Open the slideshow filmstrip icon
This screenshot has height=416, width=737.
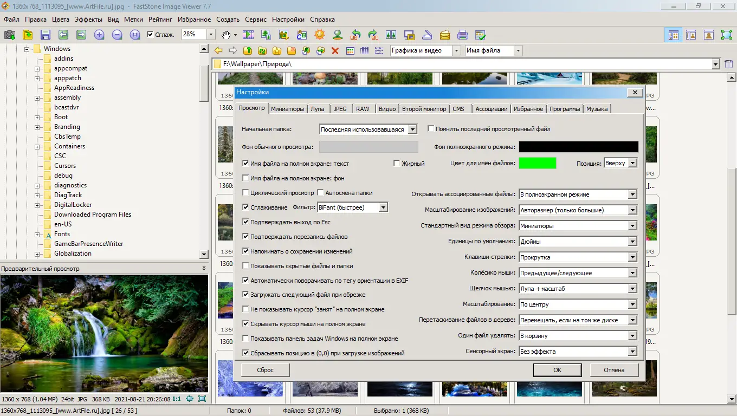248,35
